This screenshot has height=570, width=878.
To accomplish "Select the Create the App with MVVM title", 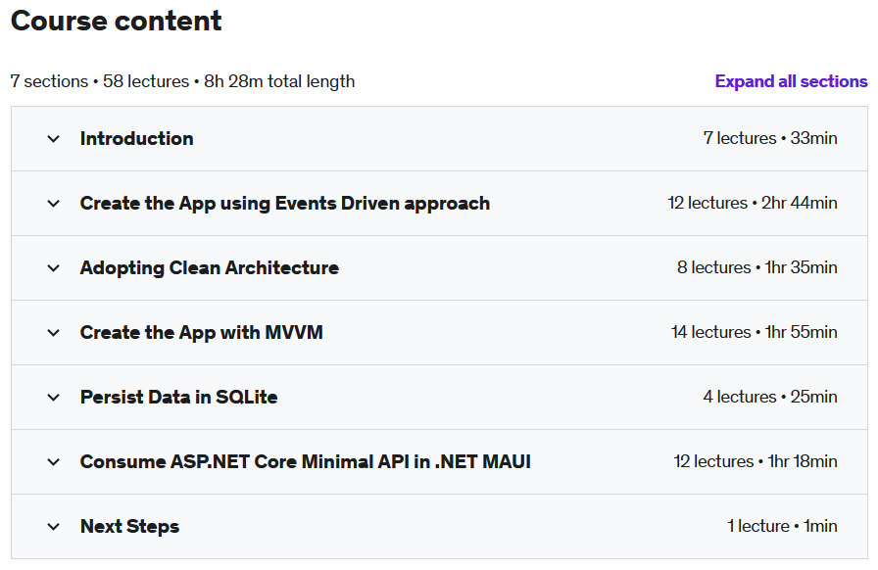I will tap(202, 333).
